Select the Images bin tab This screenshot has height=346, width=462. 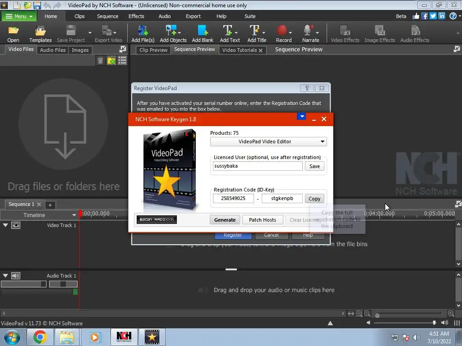click(x=80, y=50)
